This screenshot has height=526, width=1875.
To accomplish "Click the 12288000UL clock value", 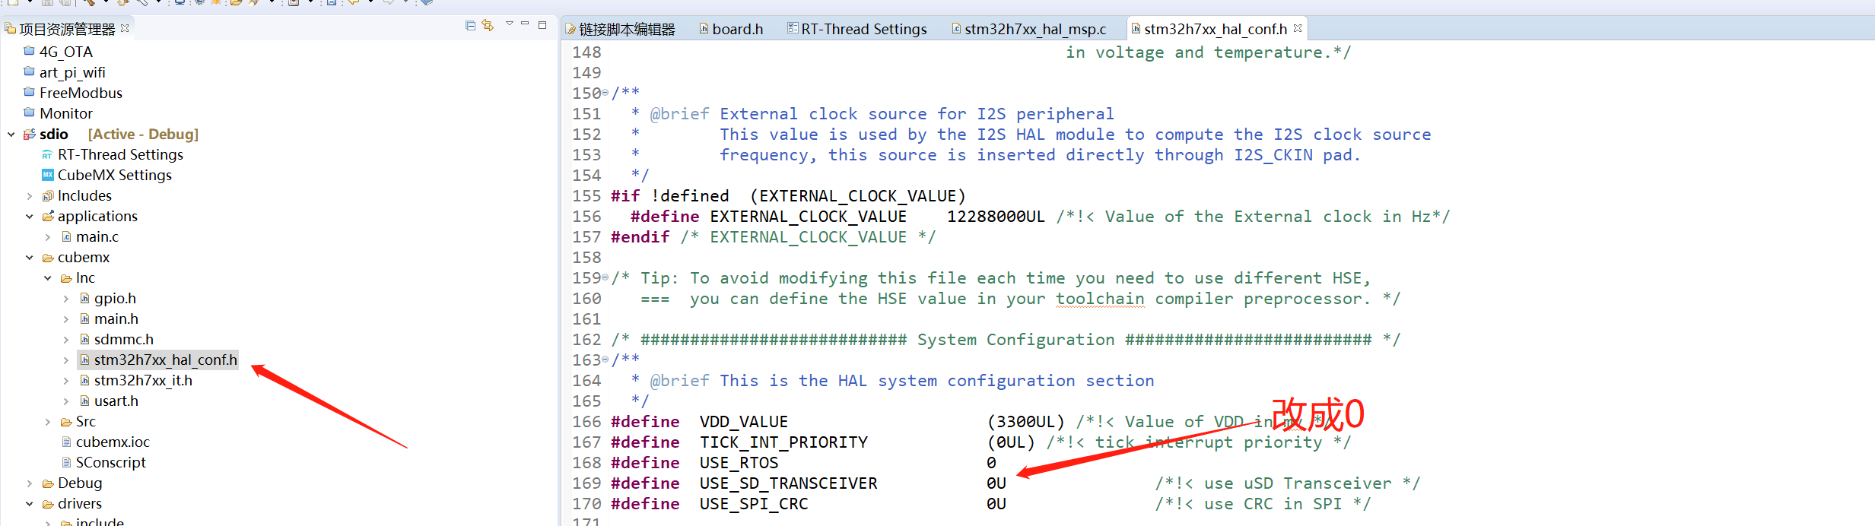I will (996, 217).
